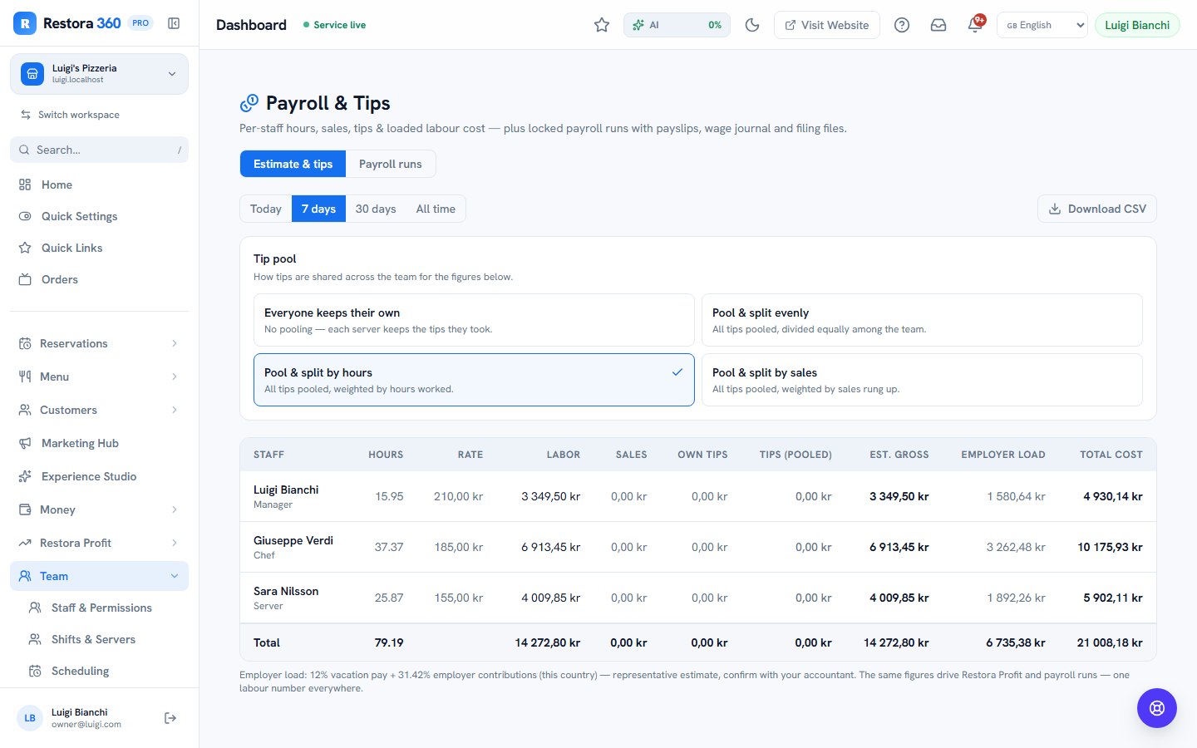The width and height of the screenshot is (1197, 748).
Task: Click the Quick Settings toggle icon
Action: click(x=25, y=216)
